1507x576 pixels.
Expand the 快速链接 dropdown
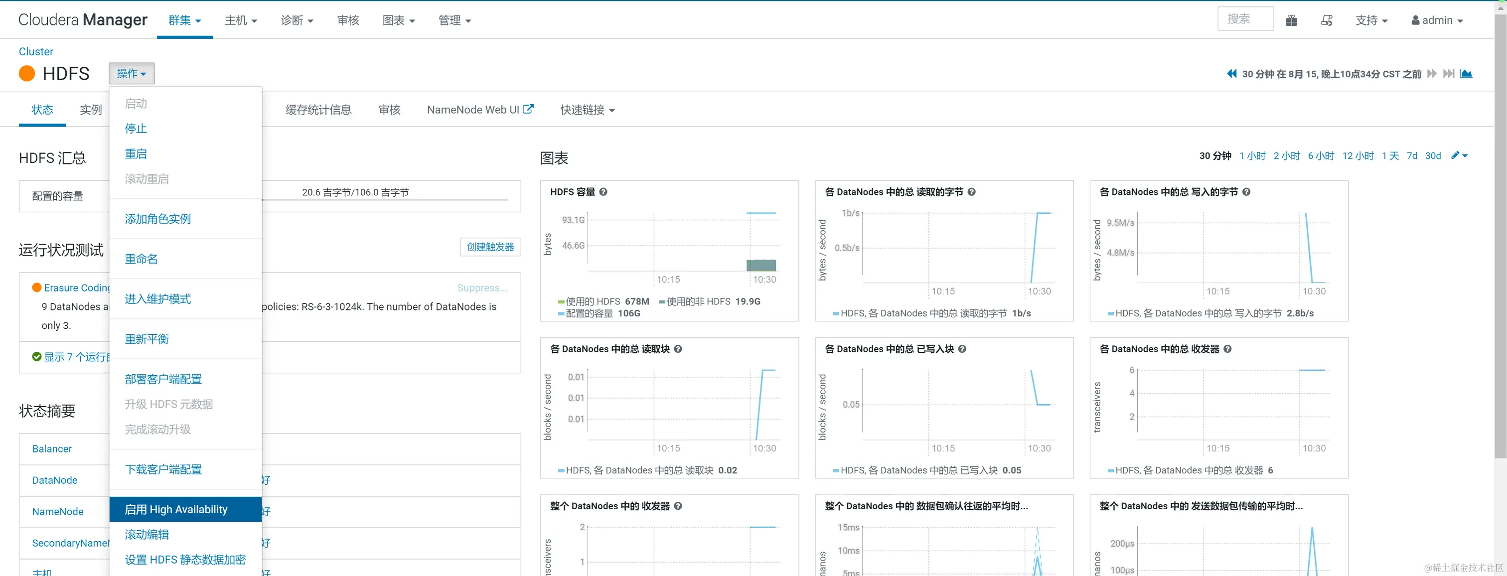tap(587, 110)
